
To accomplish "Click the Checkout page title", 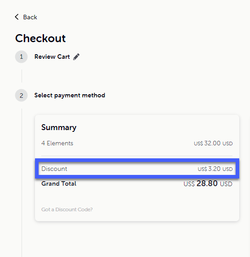I will point(40,38).
